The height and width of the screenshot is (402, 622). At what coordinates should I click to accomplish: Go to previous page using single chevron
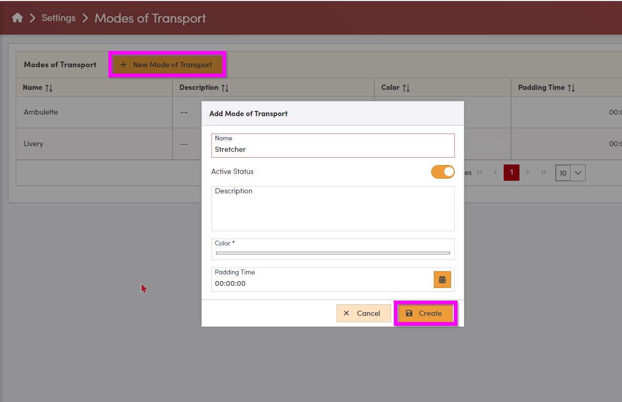point(495,173)
